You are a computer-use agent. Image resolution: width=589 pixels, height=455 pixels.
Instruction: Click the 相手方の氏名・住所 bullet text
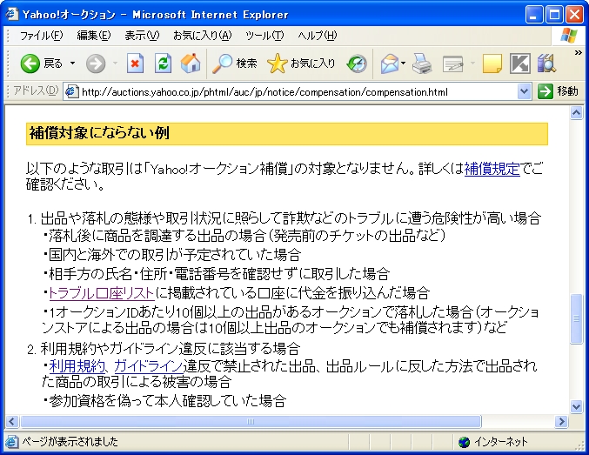[219, 274]
